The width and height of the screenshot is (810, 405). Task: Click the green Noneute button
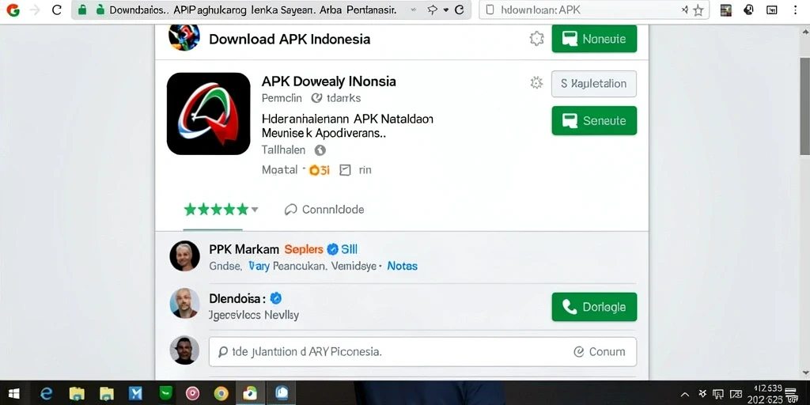(594, 39)
